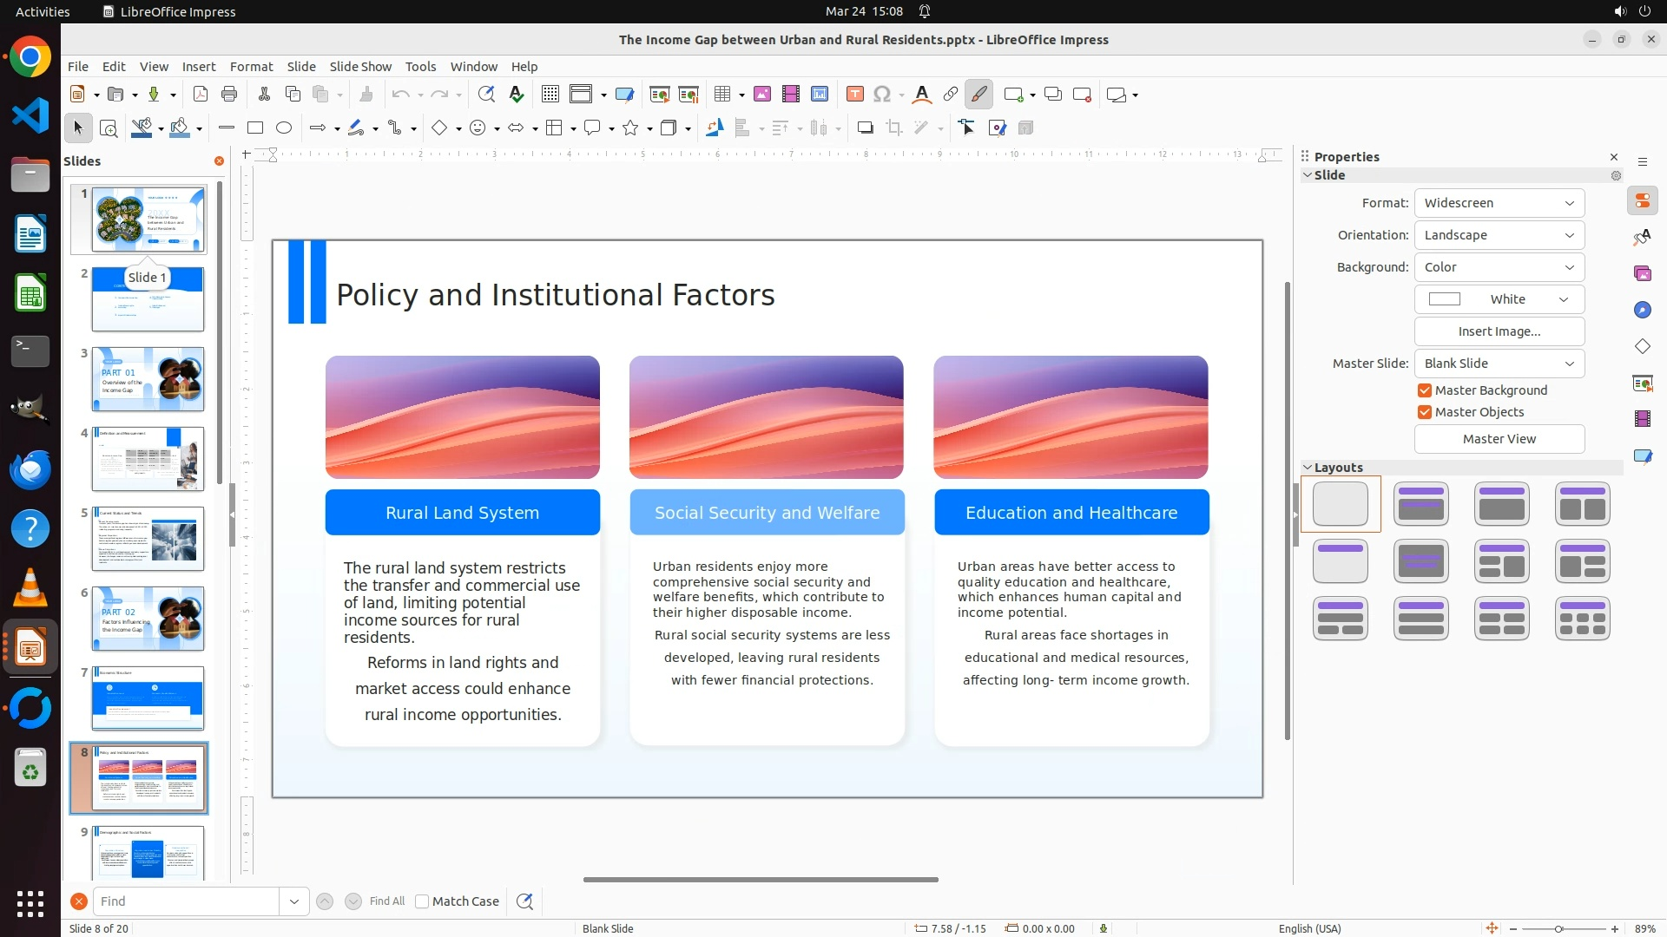Insert special character omega icon
This screenshot has height=937, width=1667.
tap(882, 95)
